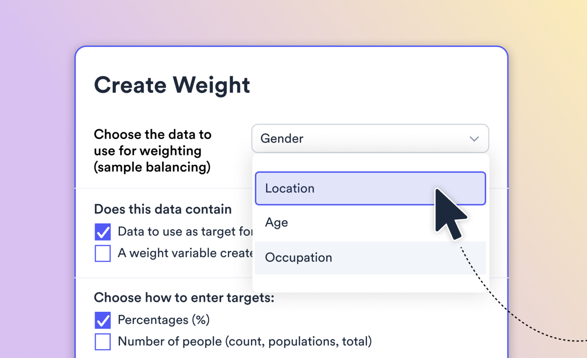Choose Age as the weighting variable
Image resolution: width=587 pixels, height=358 pixels.
276,222
